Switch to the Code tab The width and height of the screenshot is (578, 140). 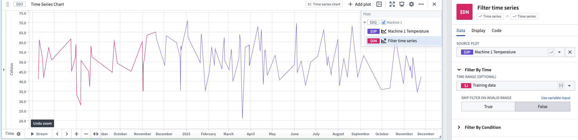coord(496,30)
